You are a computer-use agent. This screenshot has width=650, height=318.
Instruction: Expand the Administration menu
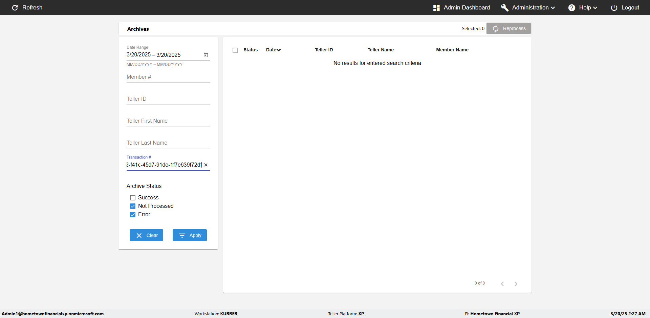point(528,7)
